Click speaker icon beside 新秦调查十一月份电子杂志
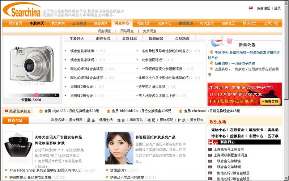 point(211,63)
